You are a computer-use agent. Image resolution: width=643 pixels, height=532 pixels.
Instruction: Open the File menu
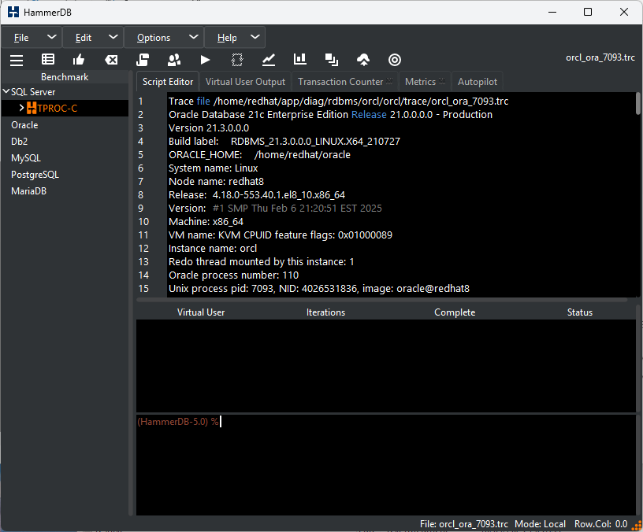point(21,38)
